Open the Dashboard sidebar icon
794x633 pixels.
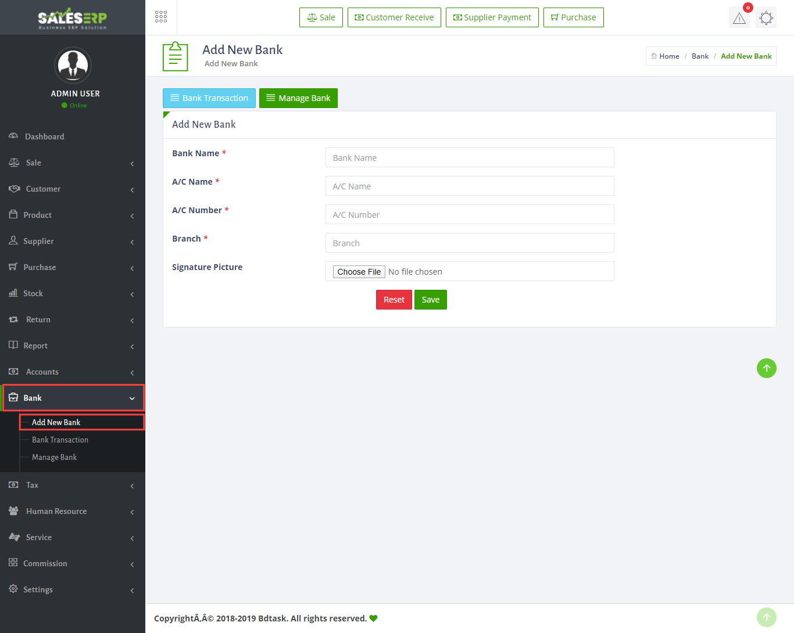coord(13,136)
